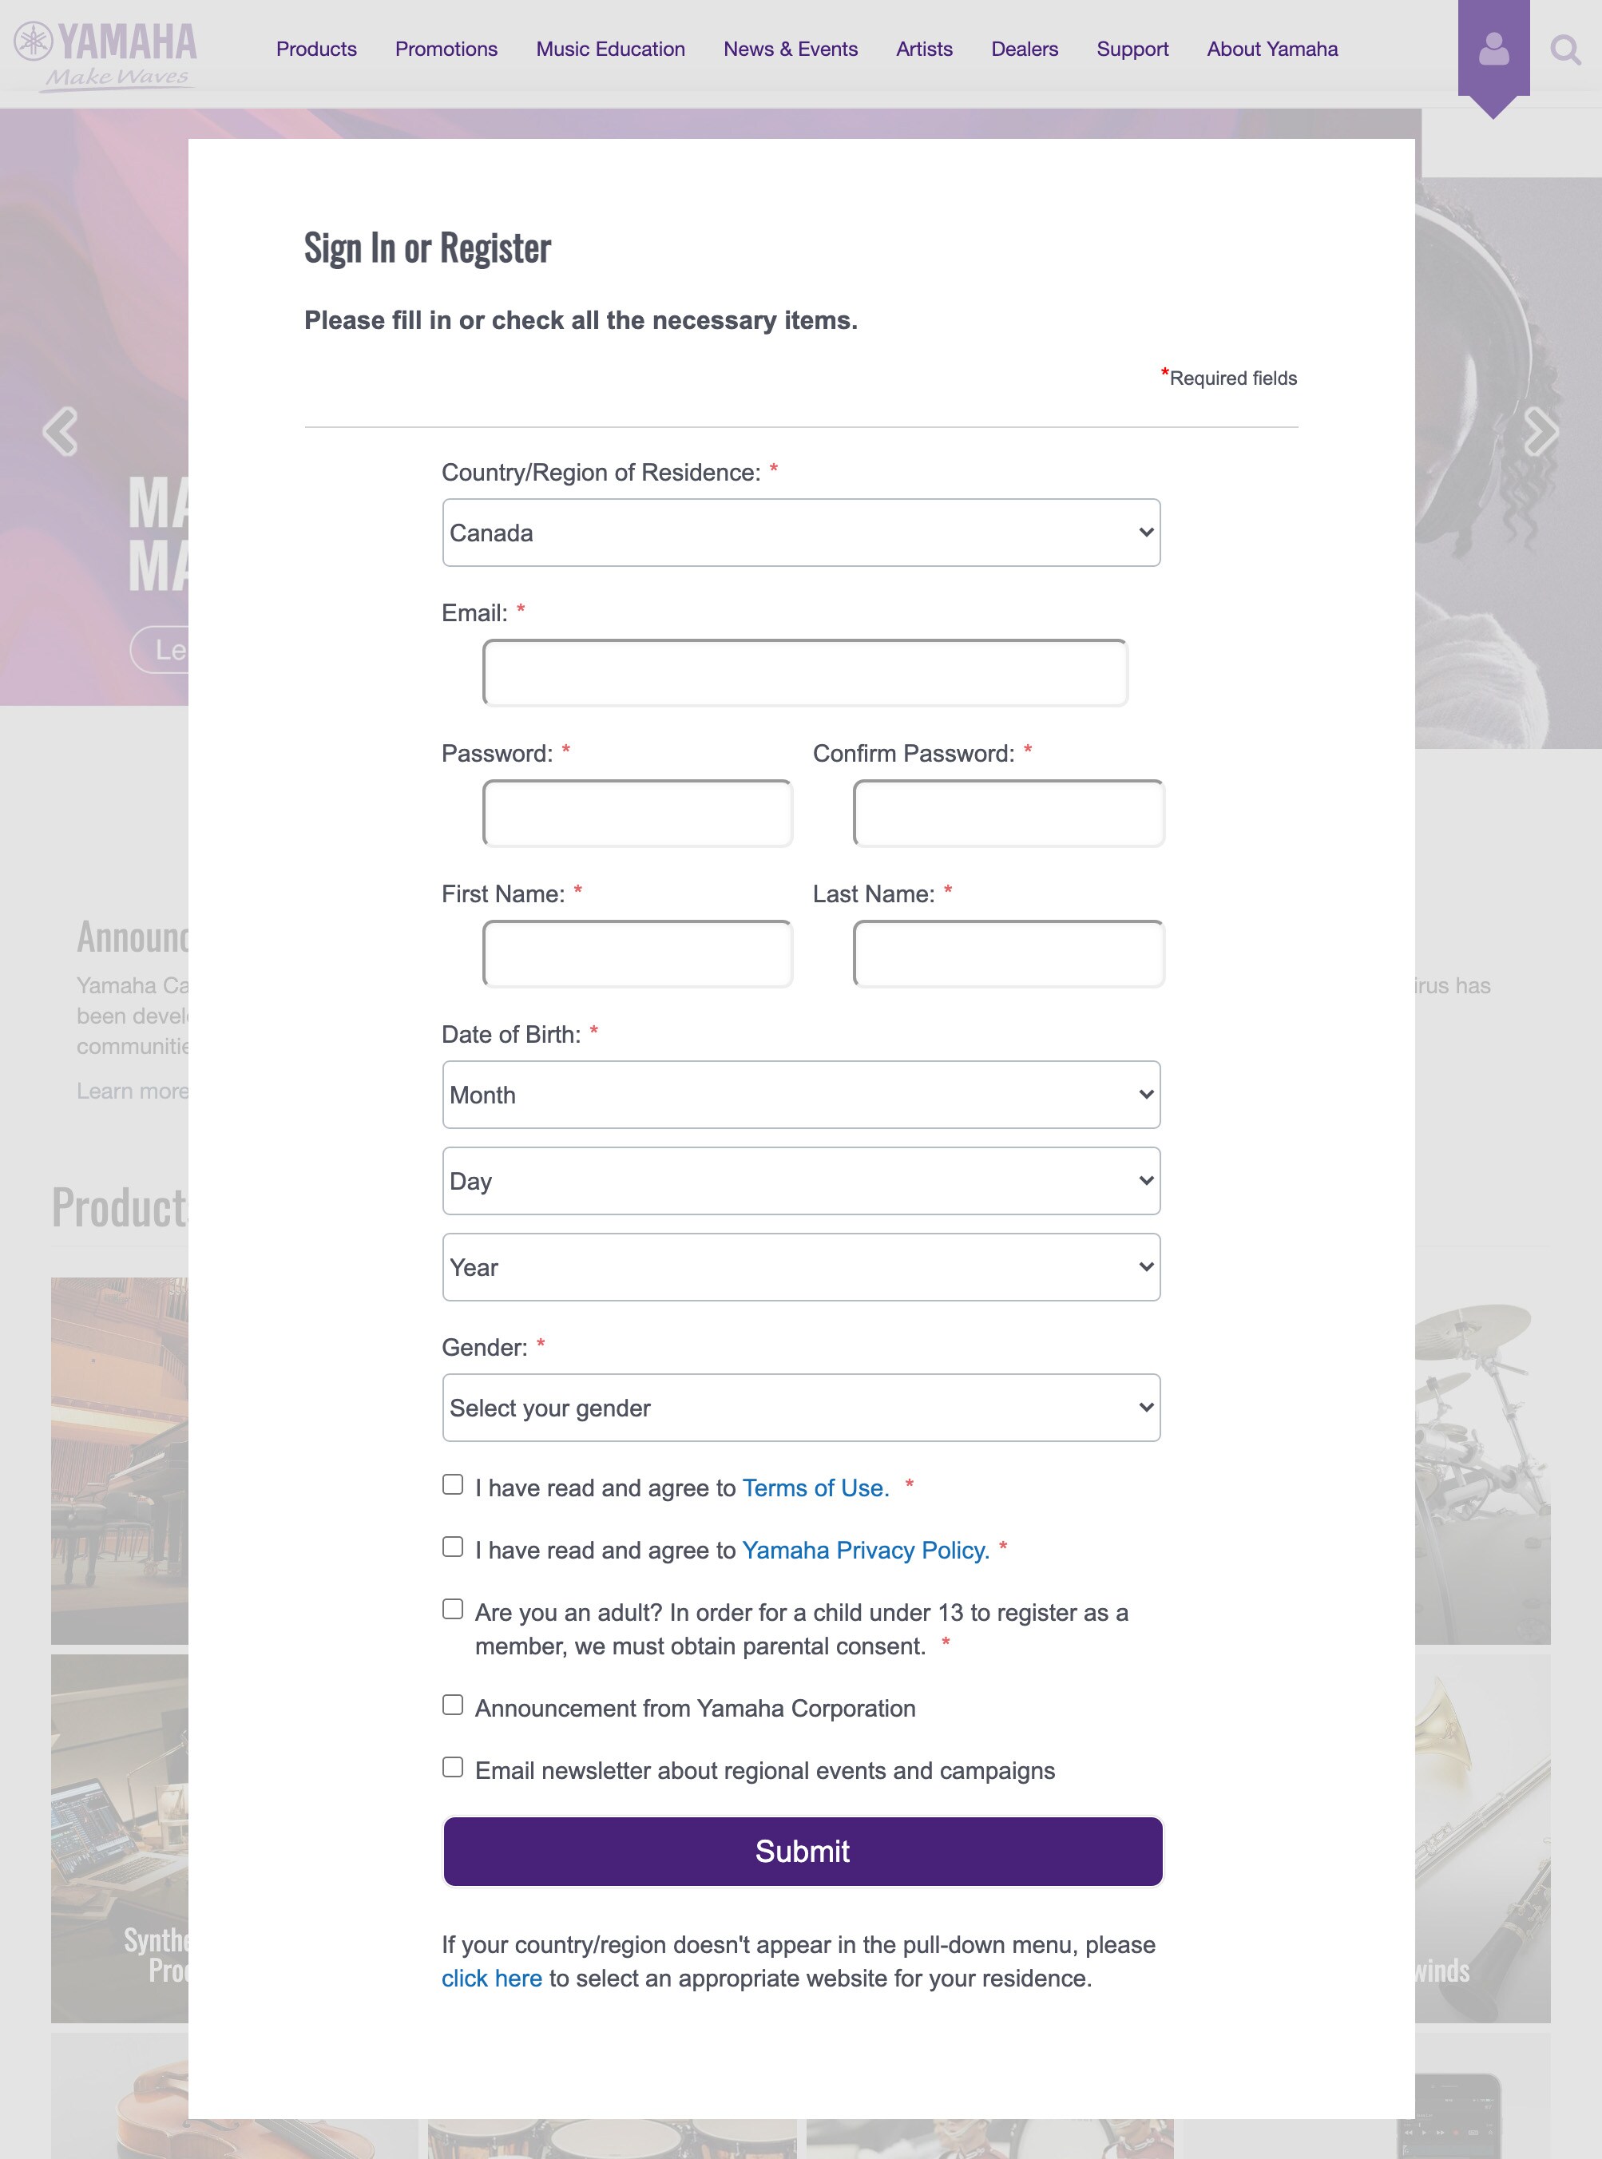1602x2159 pixels.
Task: Open the gender selection dropdown
Action: tap(800, 1407)
